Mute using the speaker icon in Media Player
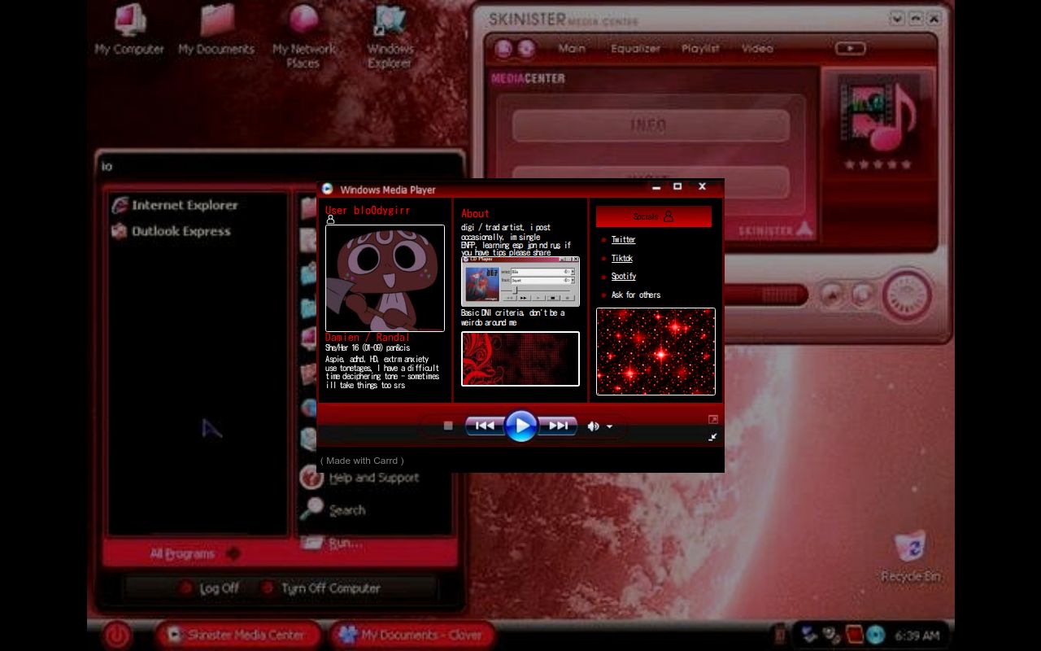 tap(594, 426)
